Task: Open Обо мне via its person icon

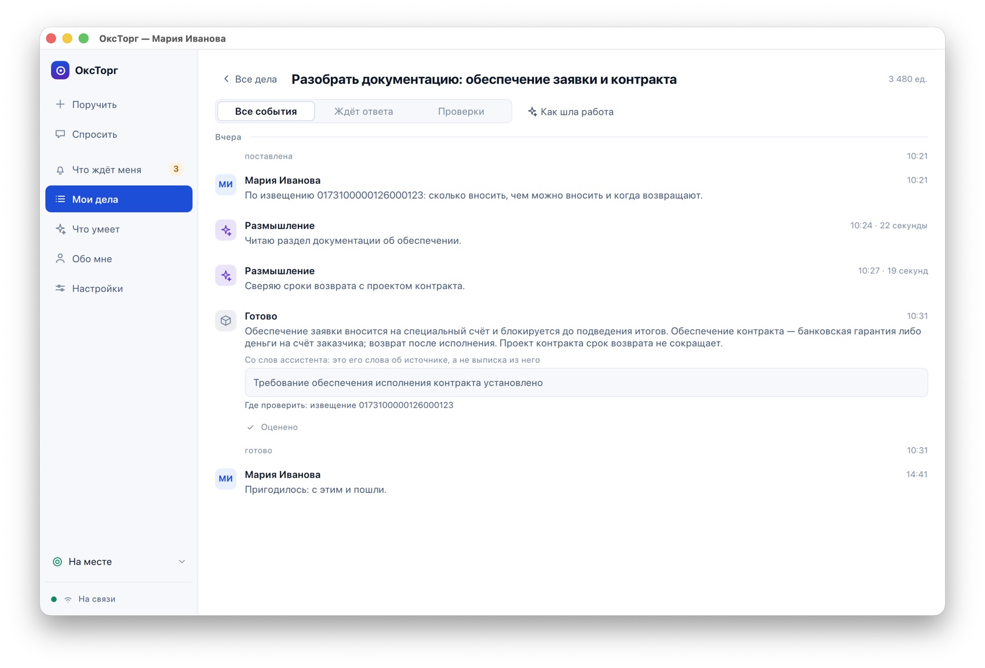Action: (x=60, y=258)
